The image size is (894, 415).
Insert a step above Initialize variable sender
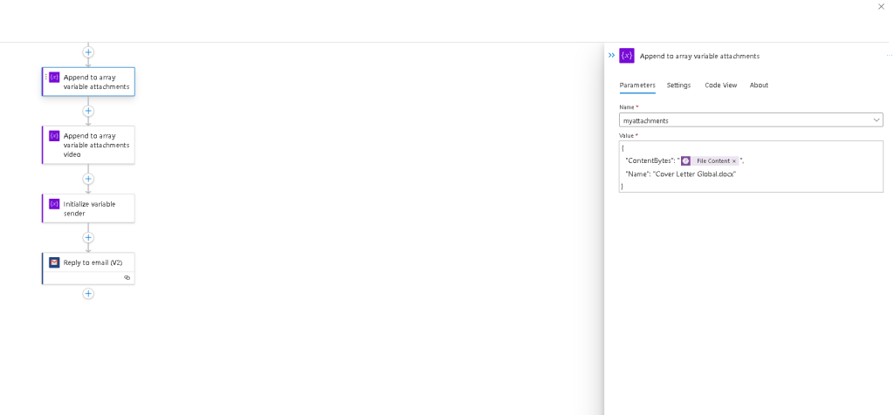[x=88, y=179]
